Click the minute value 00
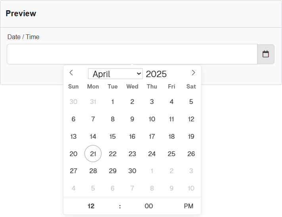The width and height of the screenshot is (282, 217). click(x=149, y=206)
